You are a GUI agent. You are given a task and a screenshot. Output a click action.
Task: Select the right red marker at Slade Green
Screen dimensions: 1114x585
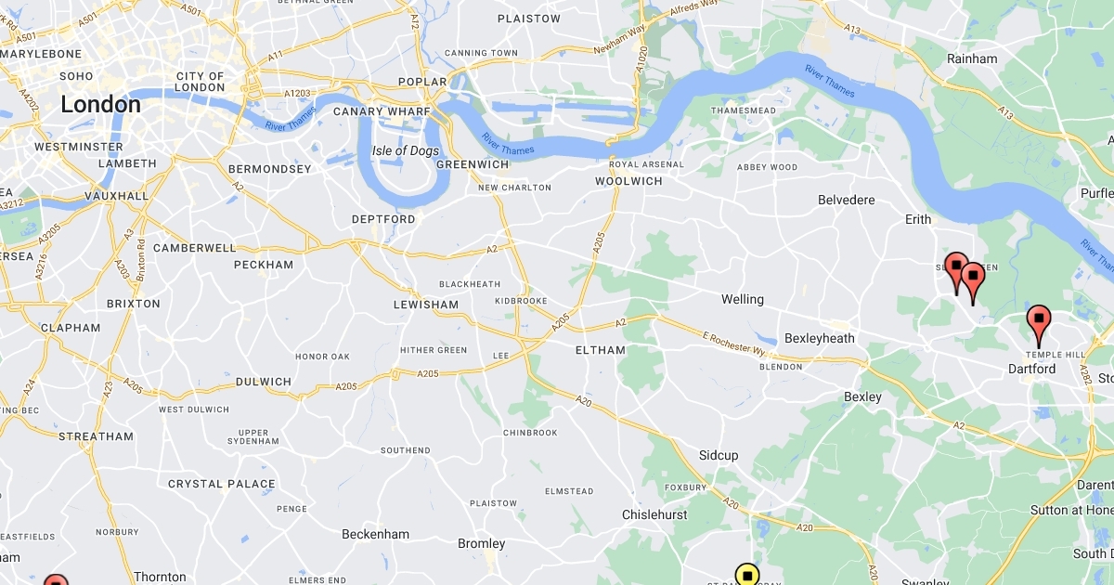(x=972, y=282)
